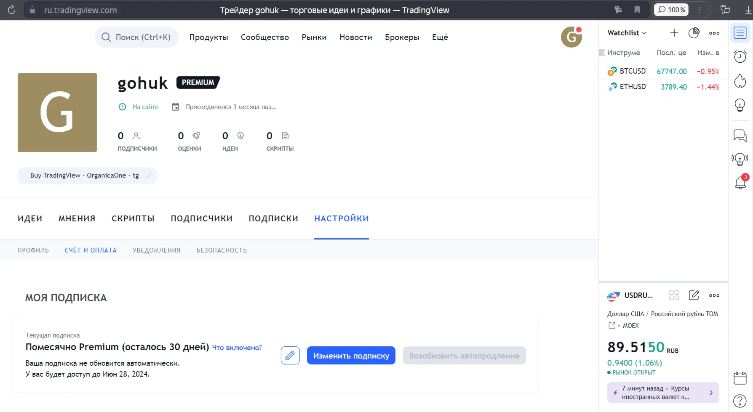Open the СЧЁТ И ОПЛАТА sub-tab
The width and height of the screenshot is (753, 412).
coord(91,250)
